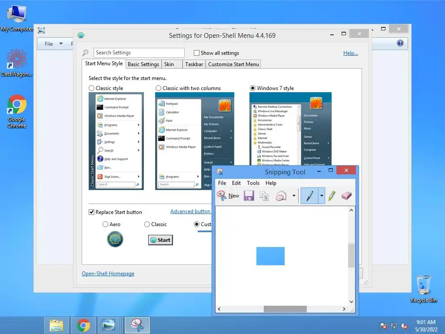Select Windows 7 style radio button
This screenshot has height=334, width=445.
pyautogui.click(x=252, y=88)
